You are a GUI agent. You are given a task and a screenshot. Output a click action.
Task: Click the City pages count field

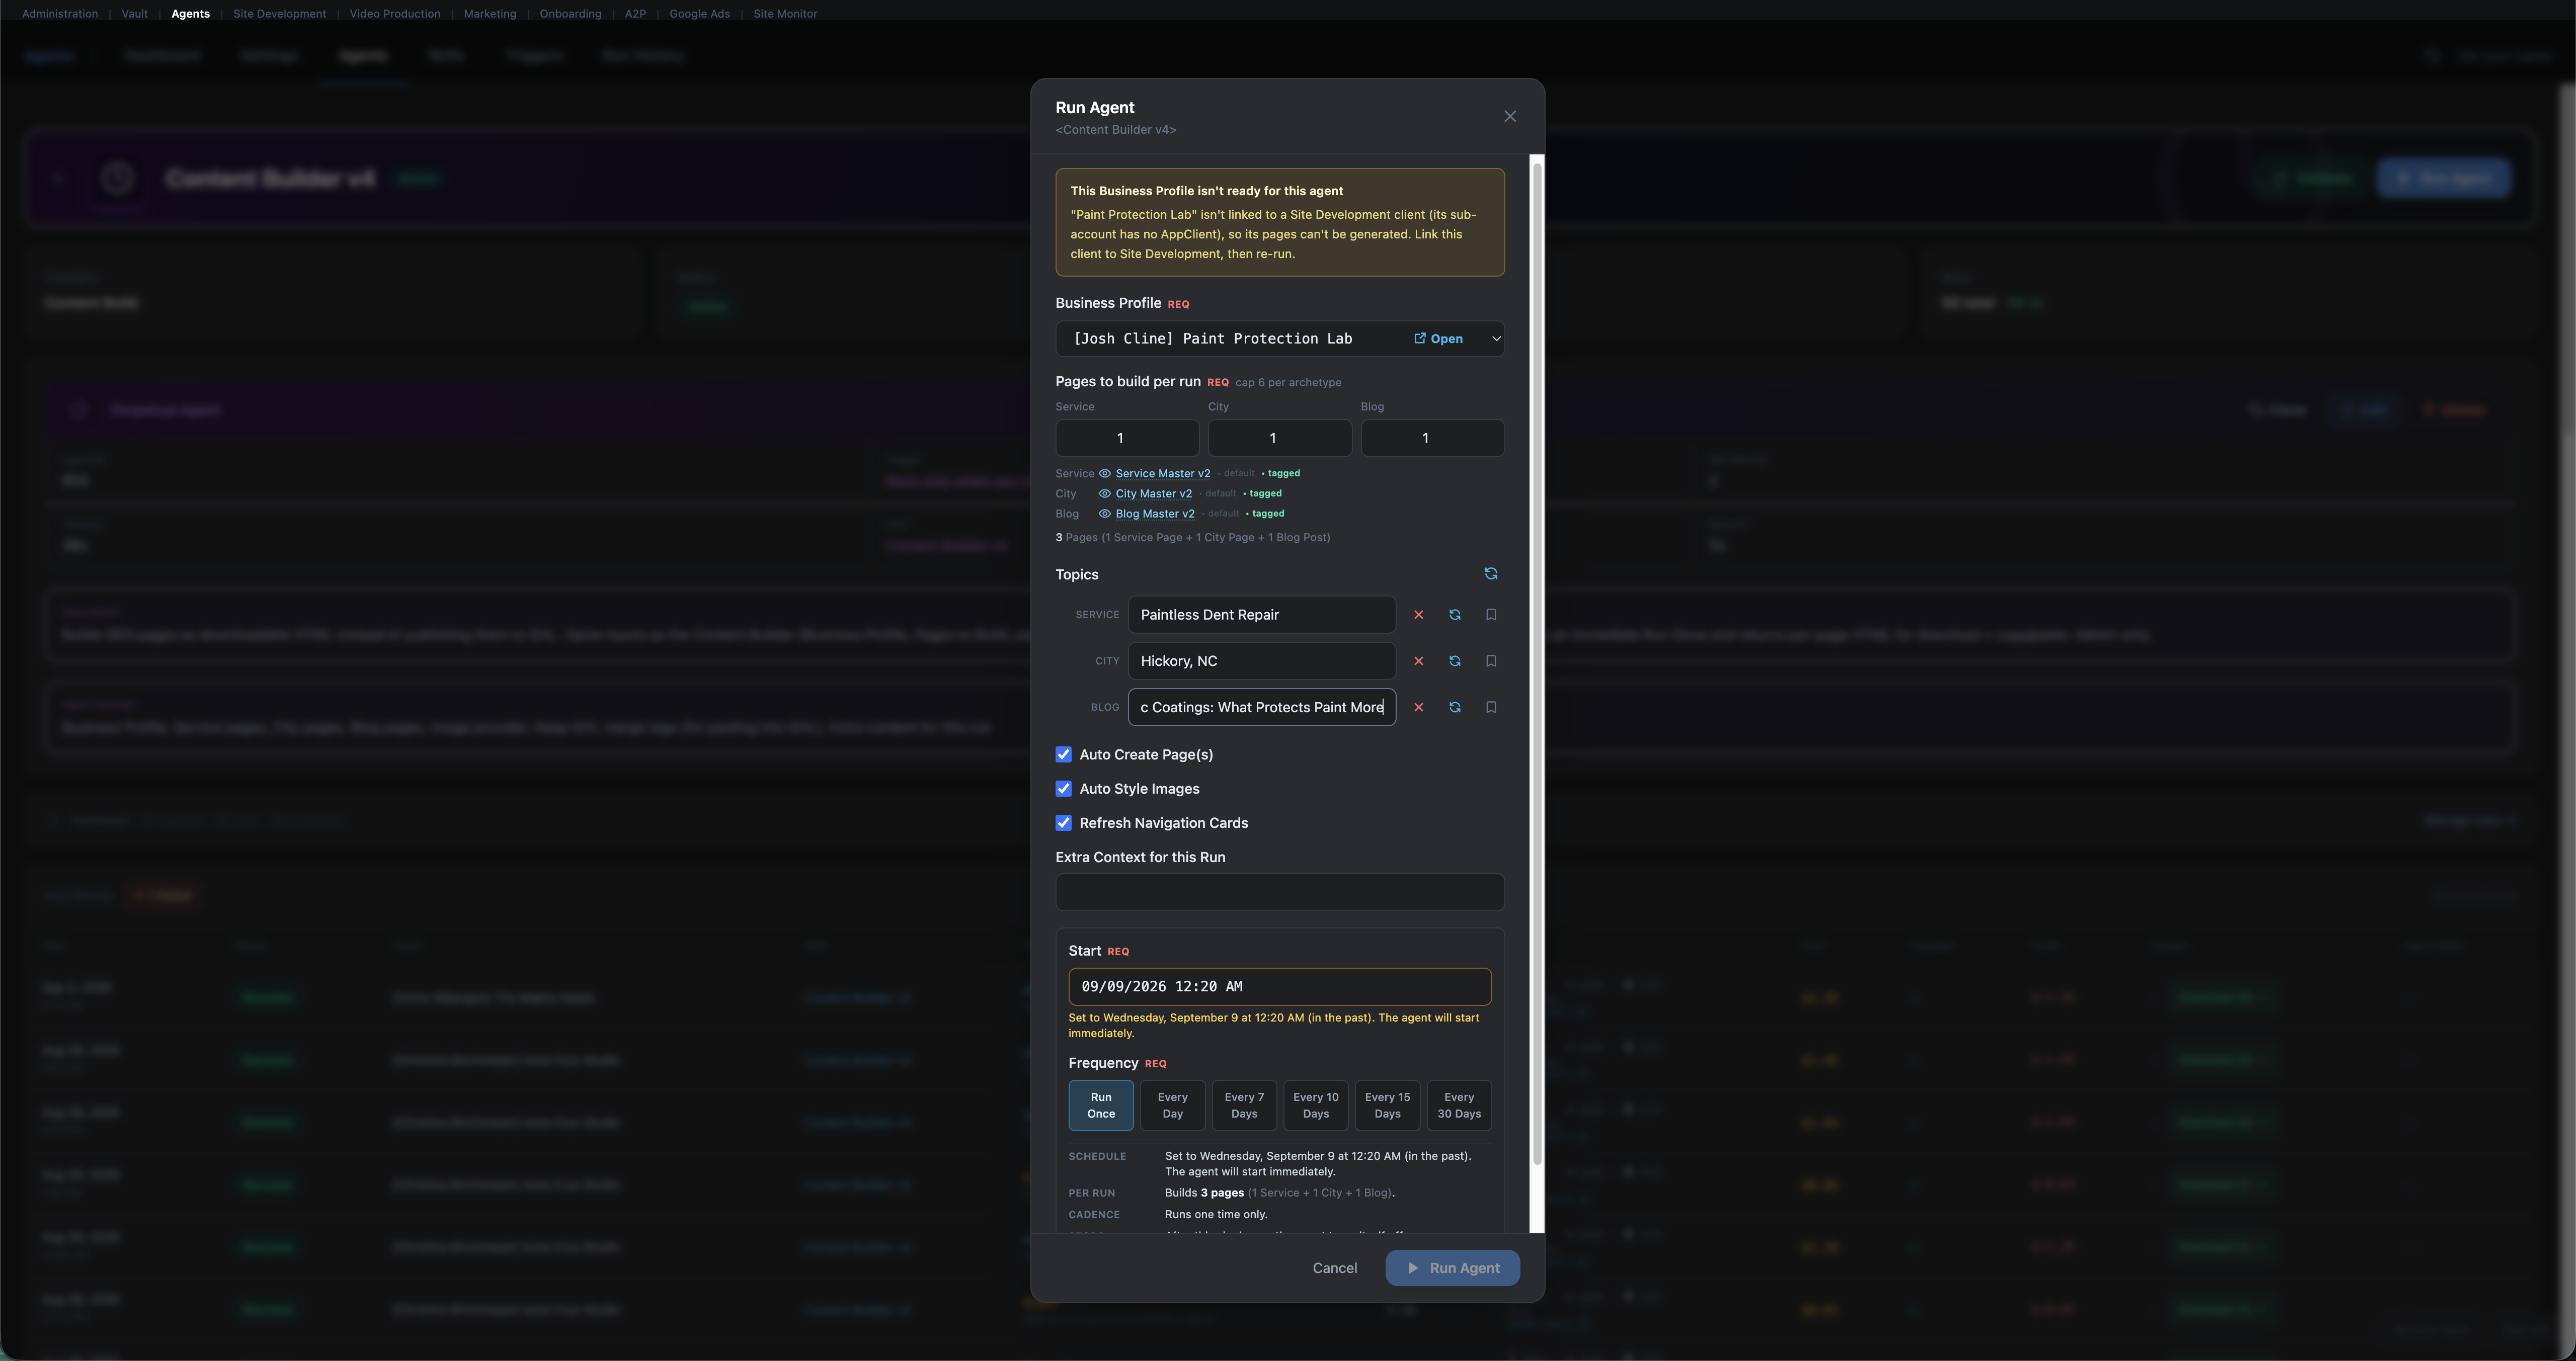coord(1280,438)
